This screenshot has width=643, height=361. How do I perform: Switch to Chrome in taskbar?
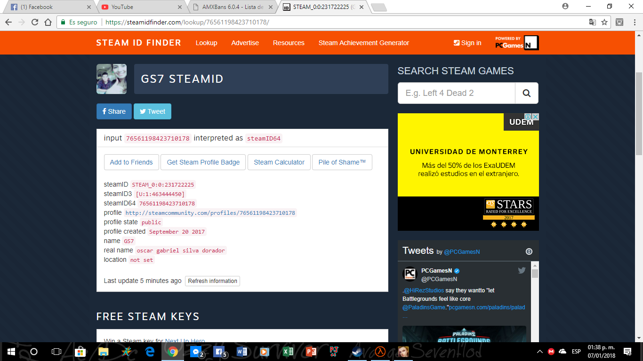coord(173,352)
